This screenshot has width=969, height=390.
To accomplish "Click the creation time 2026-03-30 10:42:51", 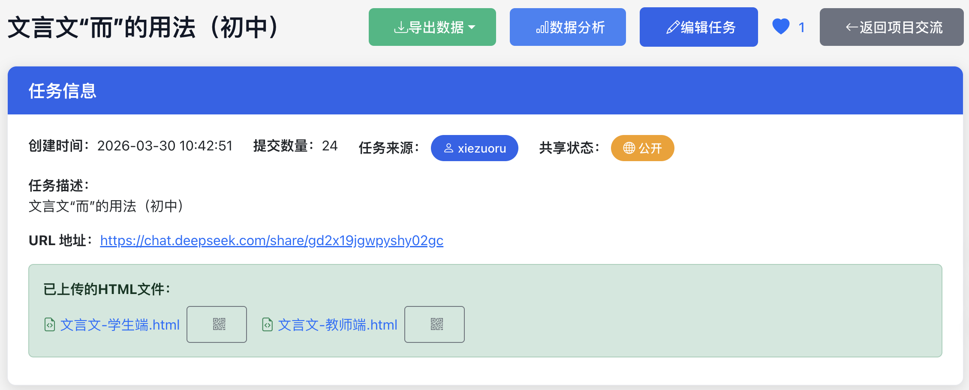I will pyautogui.click(x=165, y=146).
